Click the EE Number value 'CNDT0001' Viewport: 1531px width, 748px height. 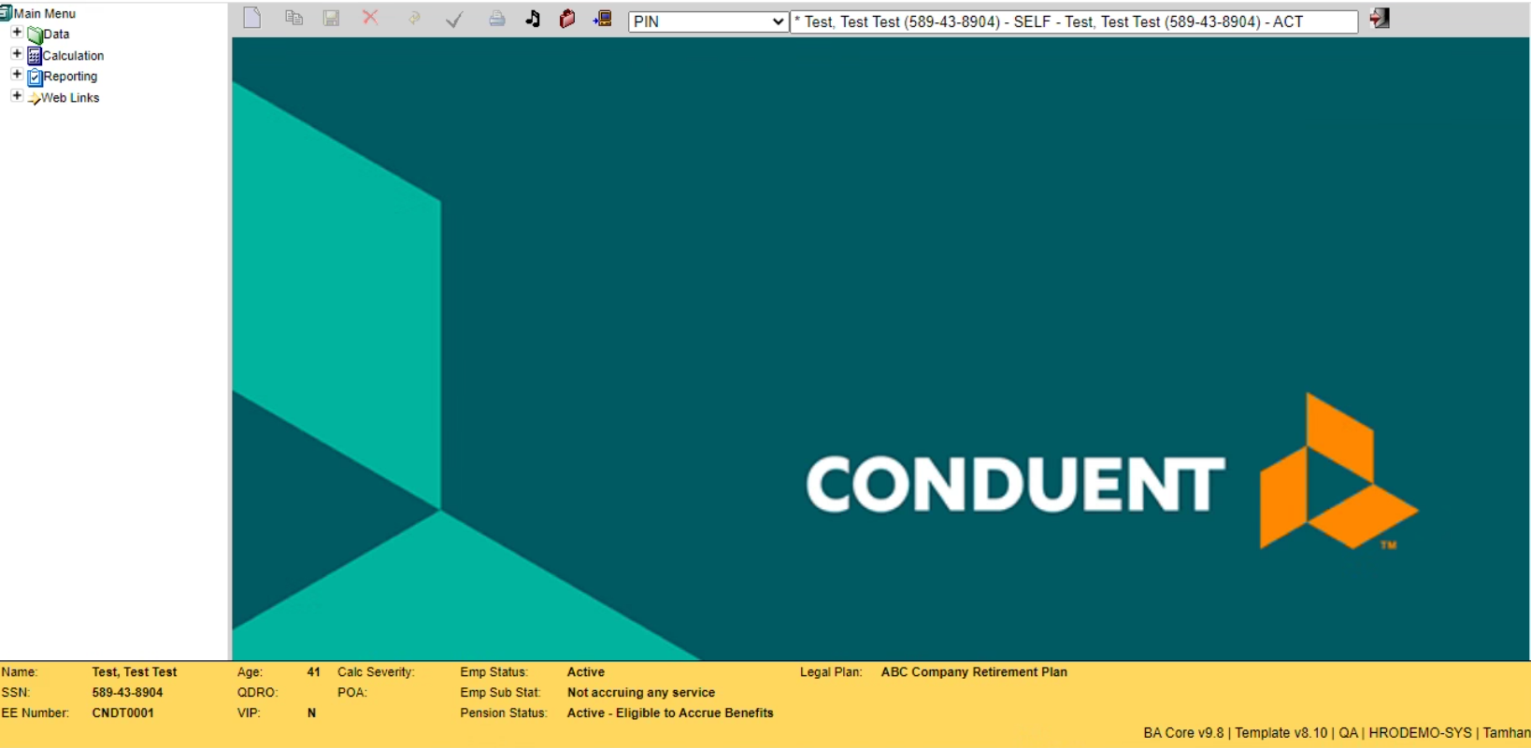tap(122, 713)
